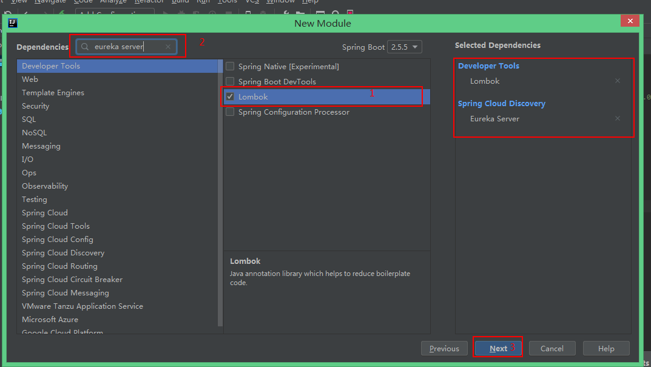Click the search magnifier icon
Viewport: 651px width, 367px height.
(x=85, y=47)
